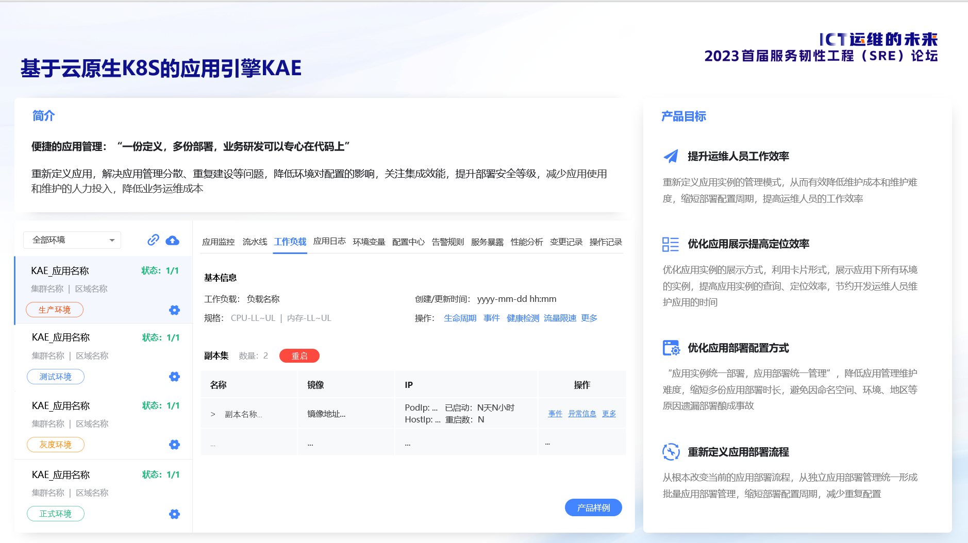Open the 全部环境 environment dropdown

pos(72,240)
